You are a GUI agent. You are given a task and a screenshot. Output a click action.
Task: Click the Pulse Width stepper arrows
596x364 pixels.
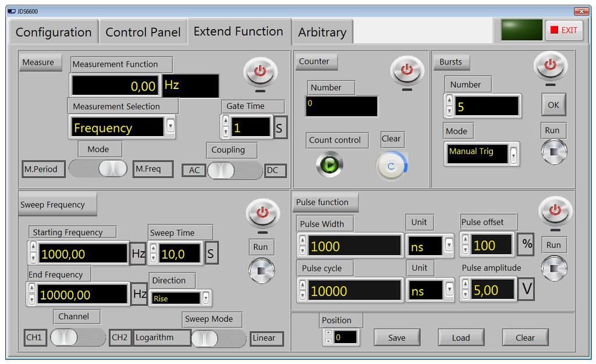pos(303,245)
